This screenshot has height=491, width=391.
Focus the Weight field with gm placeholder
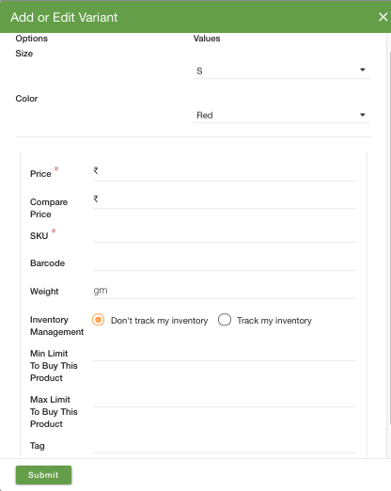click(x=225, y=291)
